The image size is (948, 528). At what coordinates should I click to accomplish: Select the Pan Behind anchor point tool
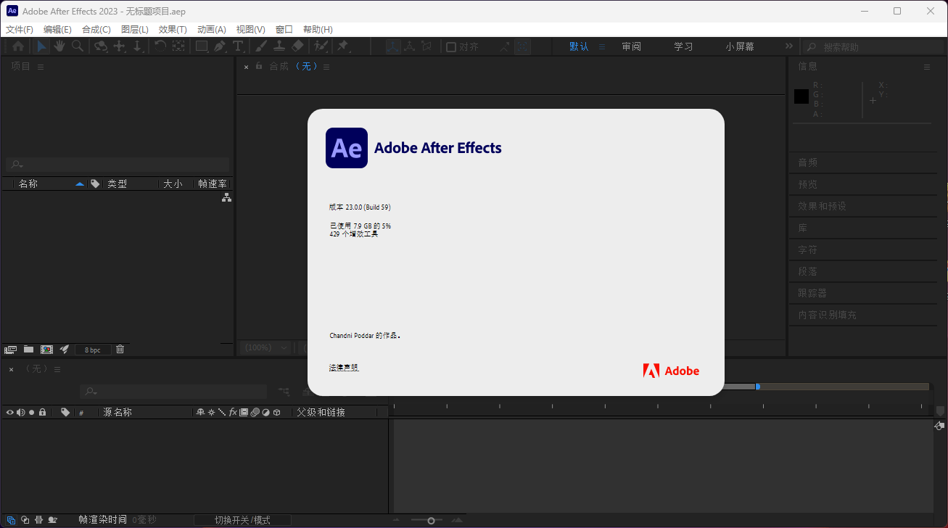178,46
